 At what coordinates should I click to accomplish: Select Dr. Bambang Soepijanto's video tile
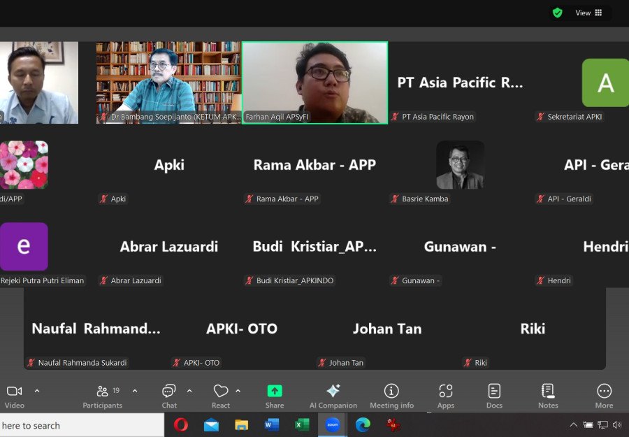coord(168,83)
